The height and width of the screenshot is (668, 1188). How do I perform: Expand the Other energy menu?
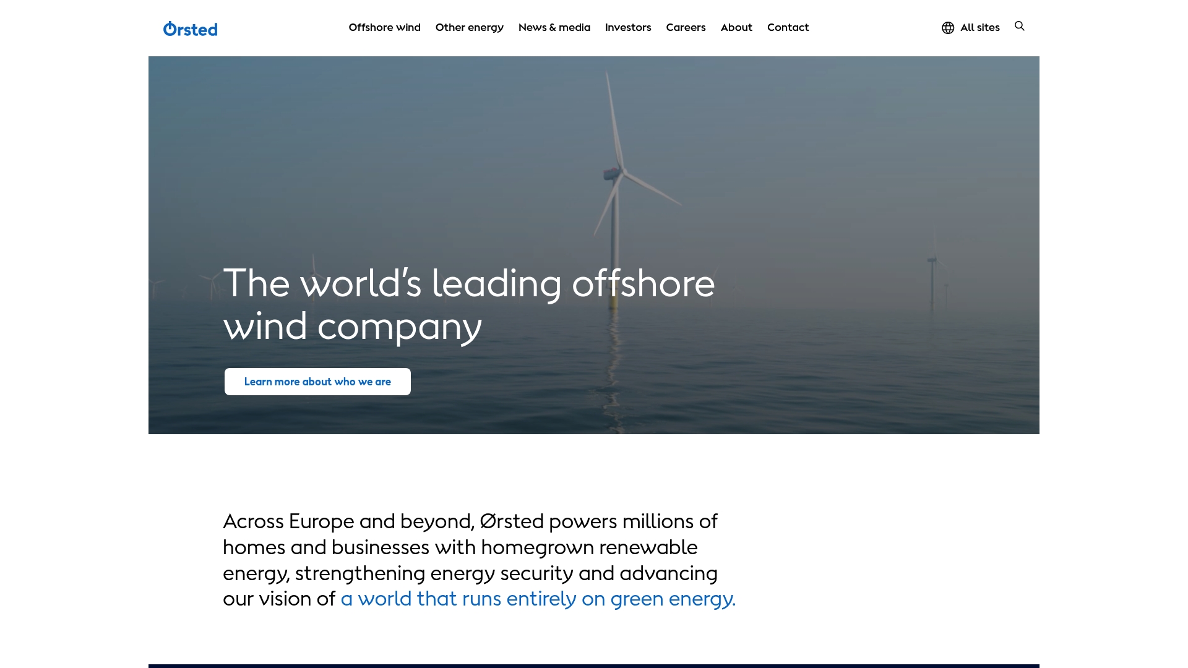469,27
